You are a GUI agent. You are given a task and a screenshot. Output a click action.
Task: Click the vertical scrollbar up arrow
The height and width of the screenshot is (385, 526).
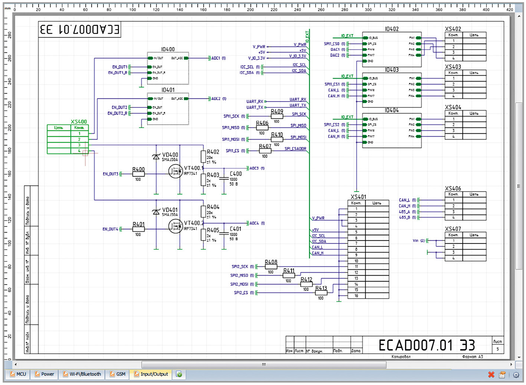point(519,16)
